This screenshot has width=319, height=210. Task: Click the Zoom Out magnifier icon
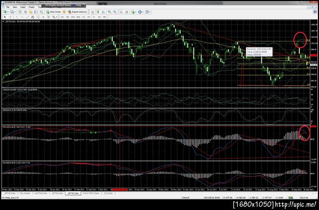tap(115, 12)
